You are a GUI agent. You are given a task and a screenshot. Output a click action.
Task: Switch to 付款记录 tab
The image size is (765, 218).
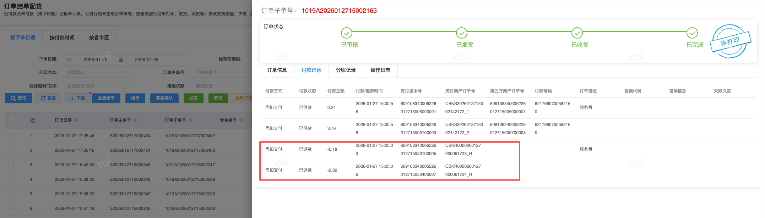click(311, 70)
